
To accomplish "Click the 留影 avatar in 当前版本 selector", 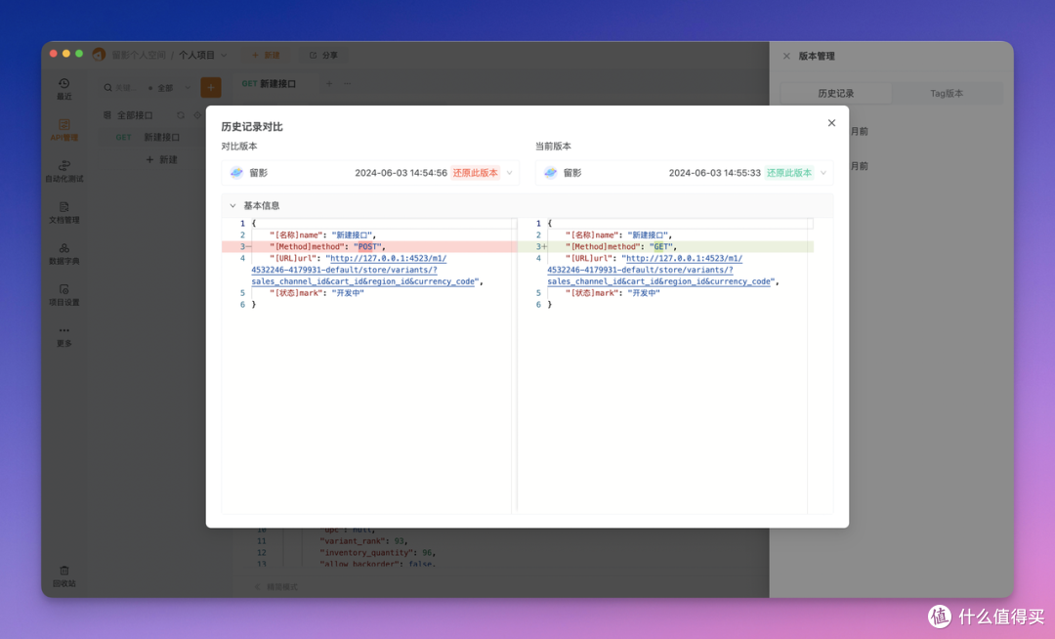I will pos(550,173).
